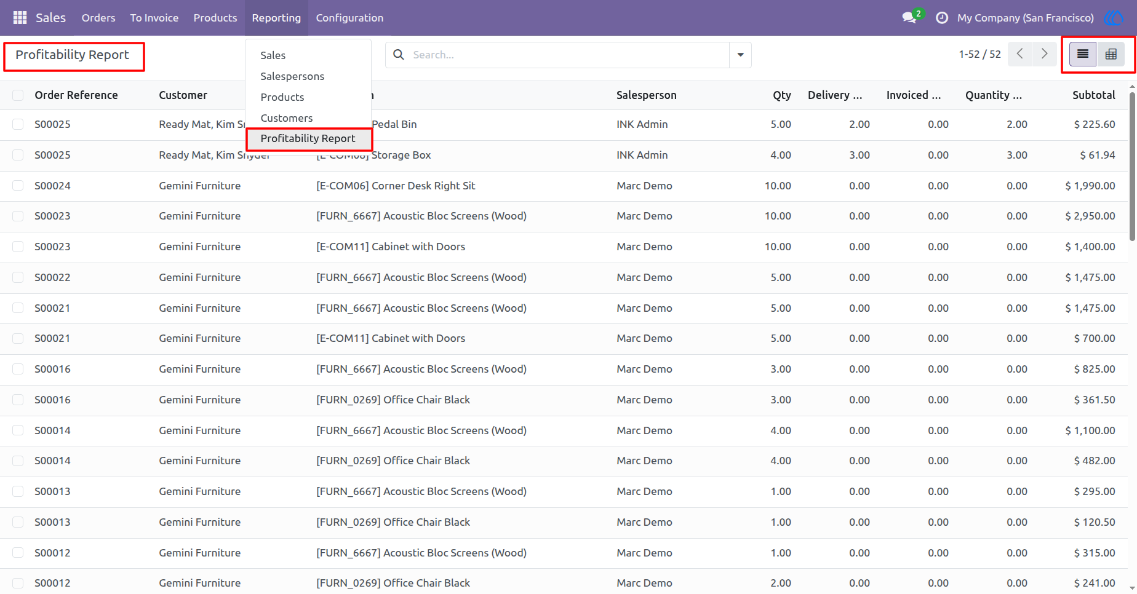The width and height of the screenshot is (1137, 594).
Task: Go to previous page of records
Action: pyautogui.click(x=1020, y=54)
